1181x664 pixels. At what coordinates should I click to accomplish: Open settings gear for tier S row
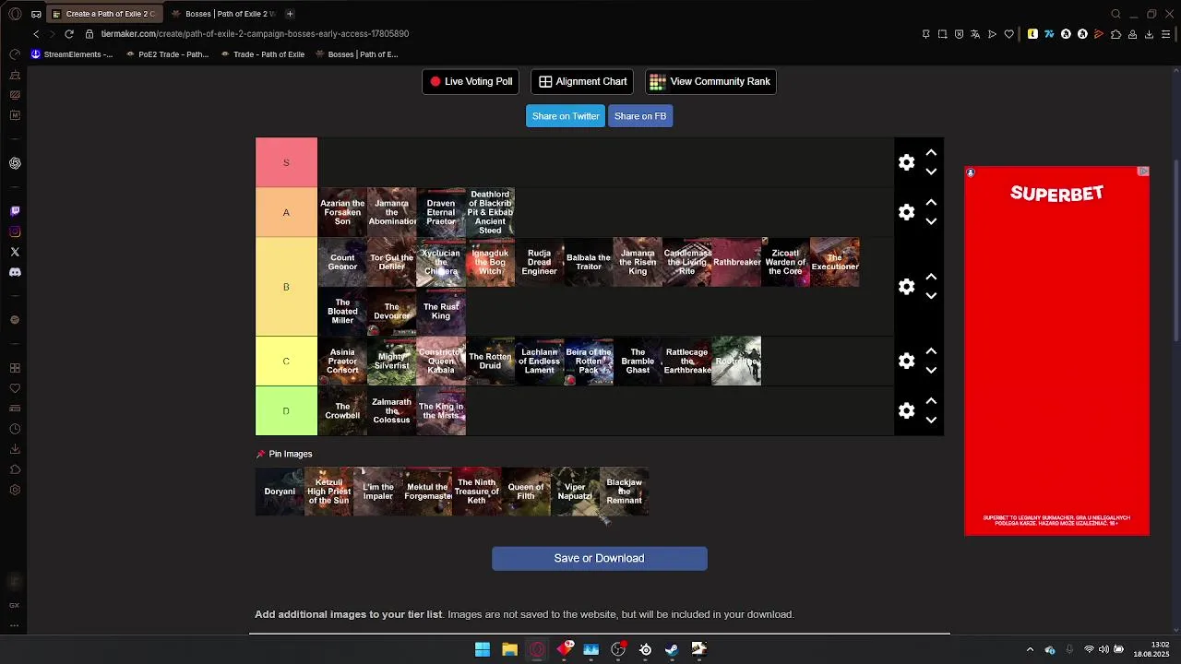907,162
